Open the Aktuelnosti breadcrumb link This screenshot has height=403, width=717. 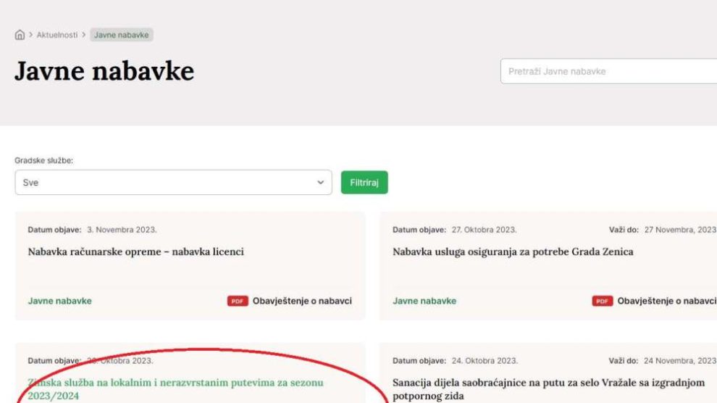57,35
